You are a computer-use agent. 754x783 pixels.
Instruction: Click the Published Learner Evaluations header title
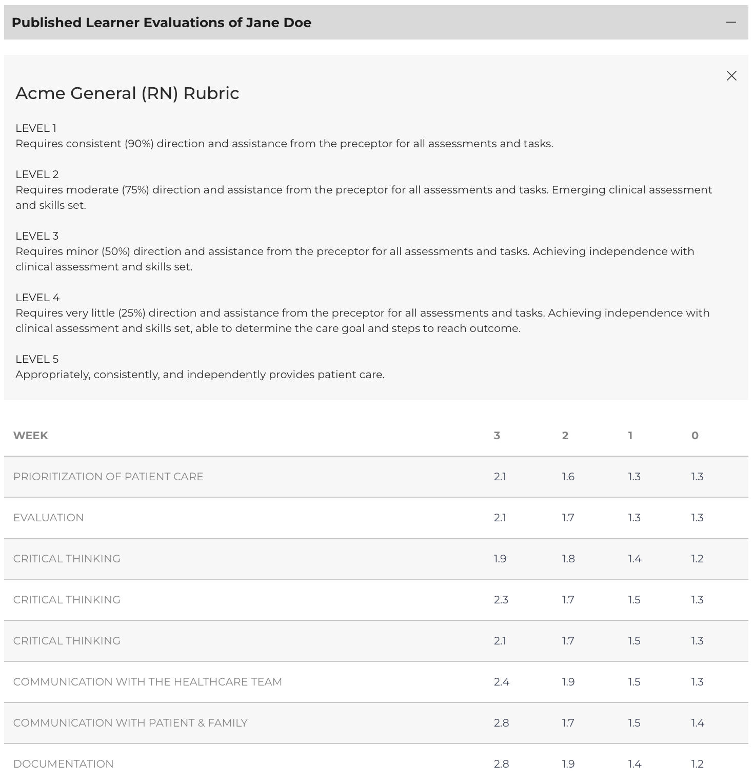pyautogui.click(x=162, y=23)
